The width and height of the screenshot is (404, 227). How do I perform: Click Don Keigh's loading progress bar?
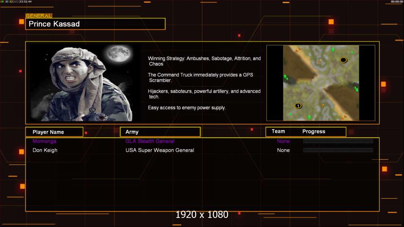(x=338, y=150)
